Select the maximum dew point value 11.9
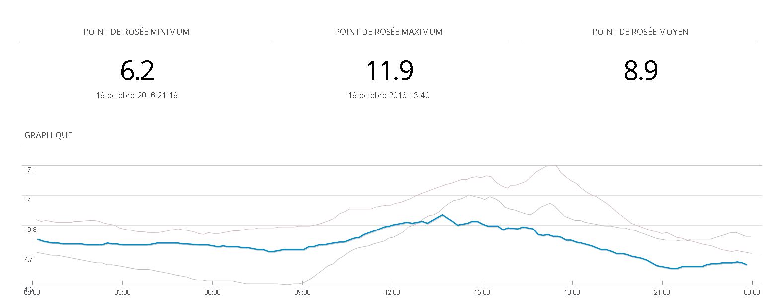 (389, 71)
